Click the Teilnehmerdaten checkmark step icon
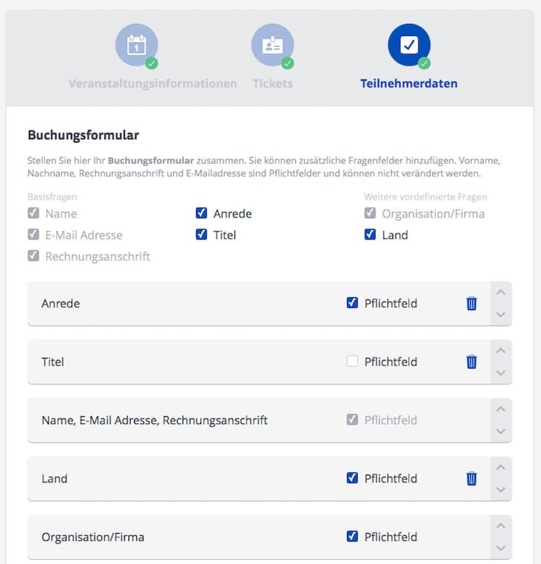This screenshot has width=541, height=564. point(409,45)
